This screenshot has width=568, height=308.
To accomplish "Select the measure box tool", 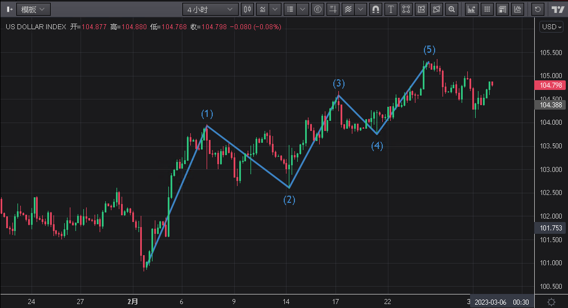I will tap(421, 10).
